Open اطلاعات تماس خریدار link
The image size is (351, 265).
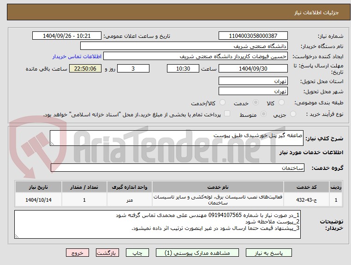(x=77, y=56)
